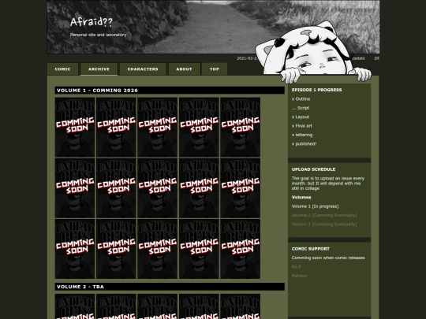Select the TOP tab
Viewport: 426px width, 319px height.
pyautogui.click(x=215, y=69)
